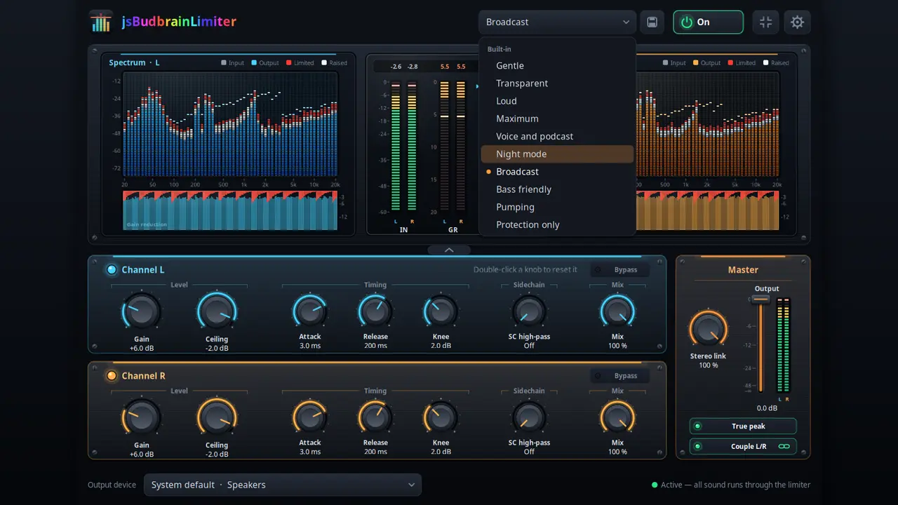Viewport: 898px width, 505px height.
Task: Open the Output device dropdown
Action: (283, 485)
